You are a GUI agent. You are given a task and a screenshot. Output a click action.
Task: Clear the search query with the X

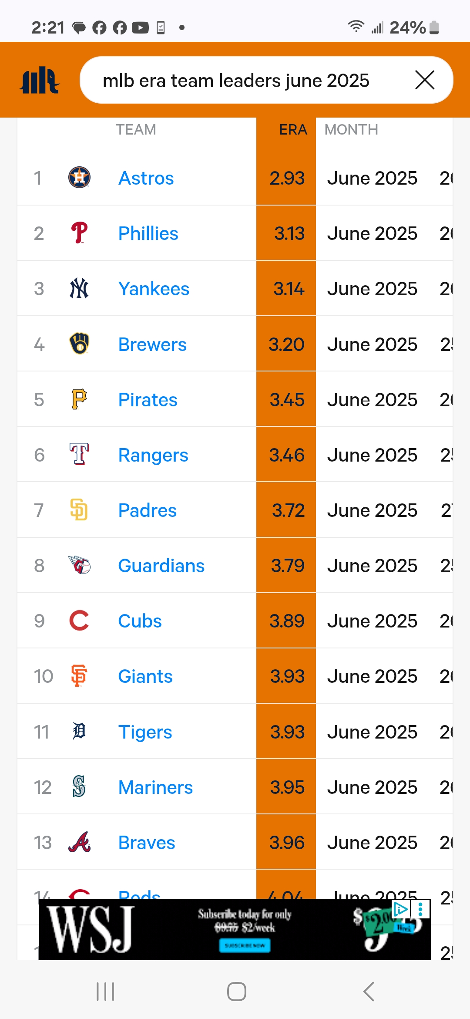click(425, 80)
